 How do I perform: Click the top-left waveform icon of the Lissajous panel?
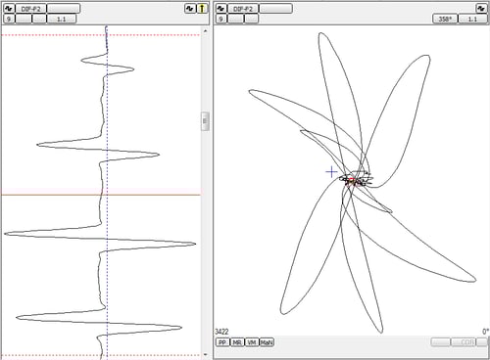click(221, 9)
